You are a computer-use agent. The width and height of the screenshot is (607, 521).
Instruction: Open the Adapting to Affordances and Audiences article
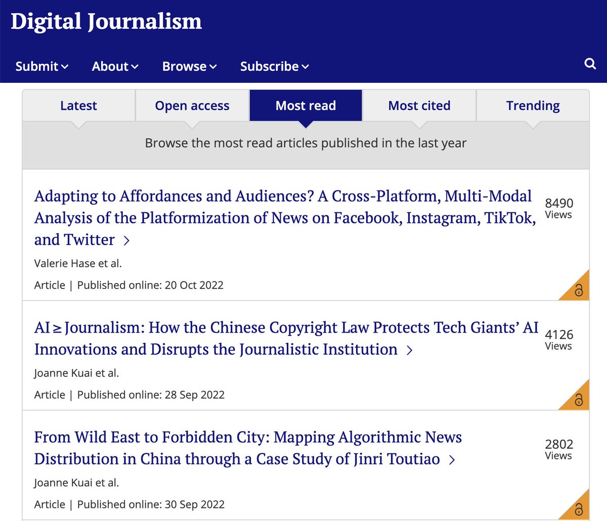285,218
